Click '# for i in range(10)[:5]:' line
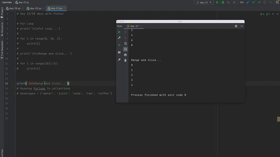This screenshot has width=280, height=157. 38,64
